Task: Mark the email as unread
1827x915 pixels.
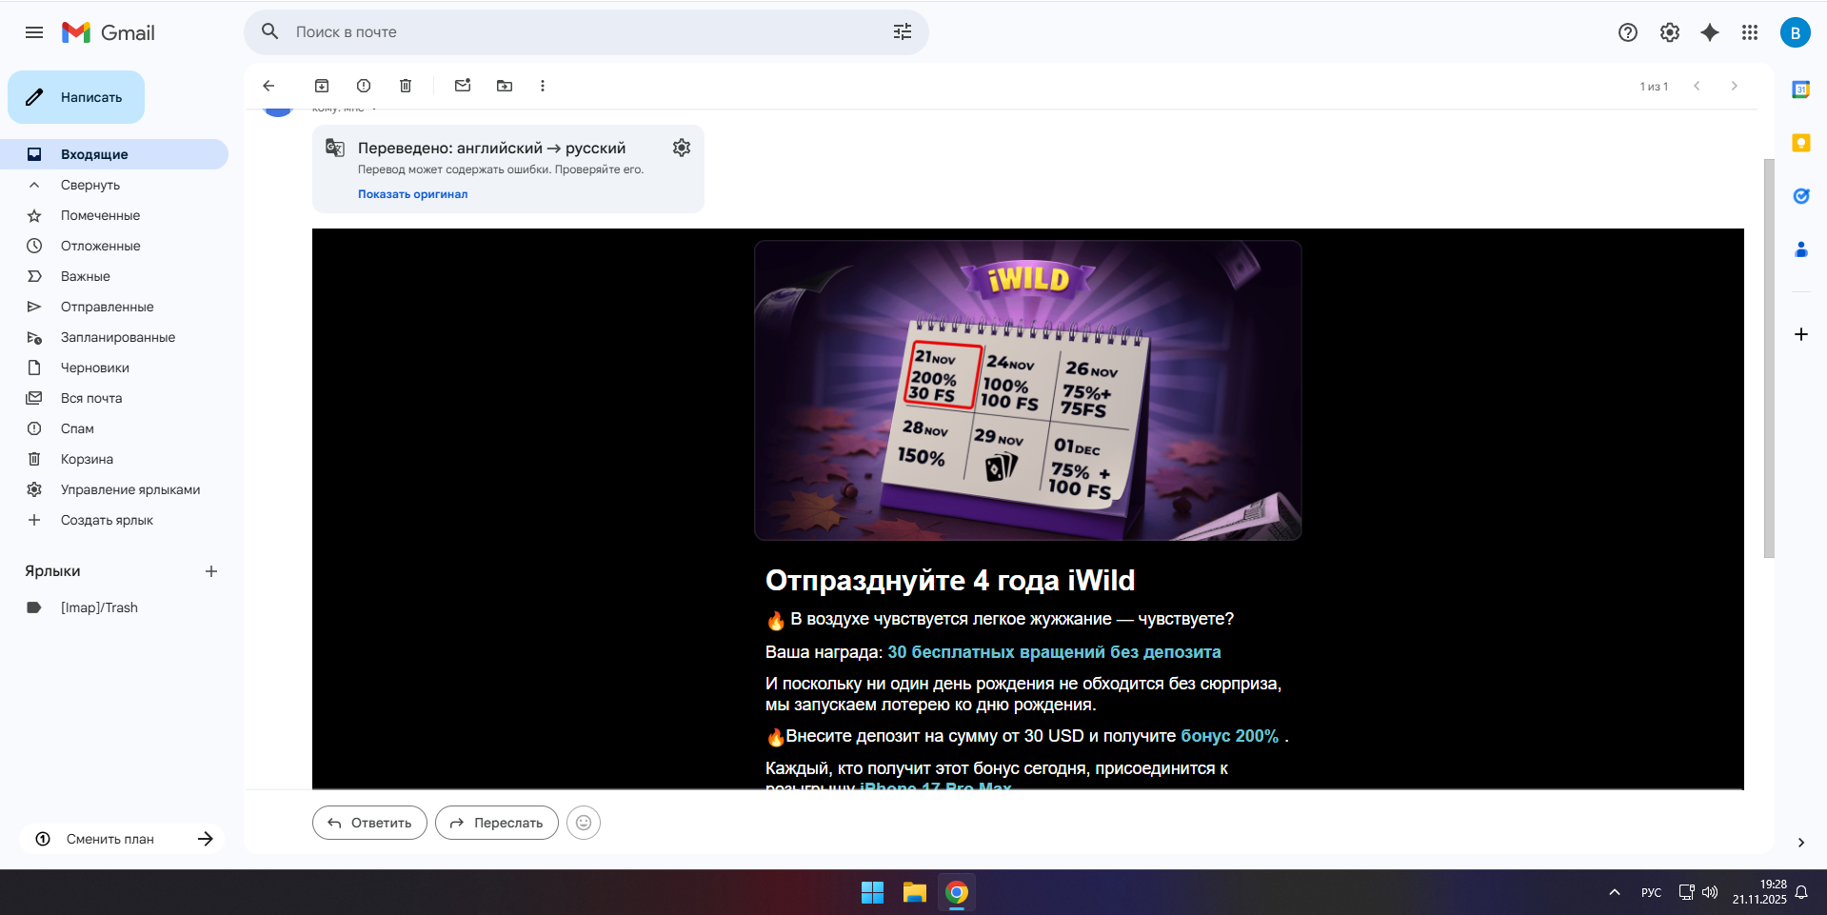Action: (x=463, y=86)
